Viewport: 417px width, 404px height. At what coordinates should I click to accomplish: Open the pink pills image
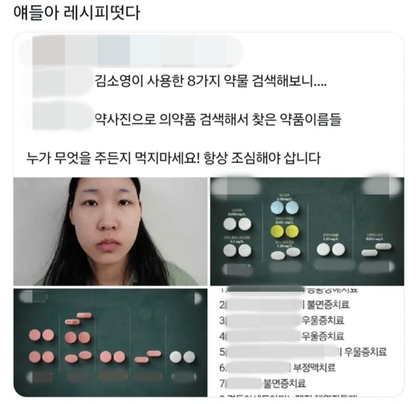click(111, 343)
